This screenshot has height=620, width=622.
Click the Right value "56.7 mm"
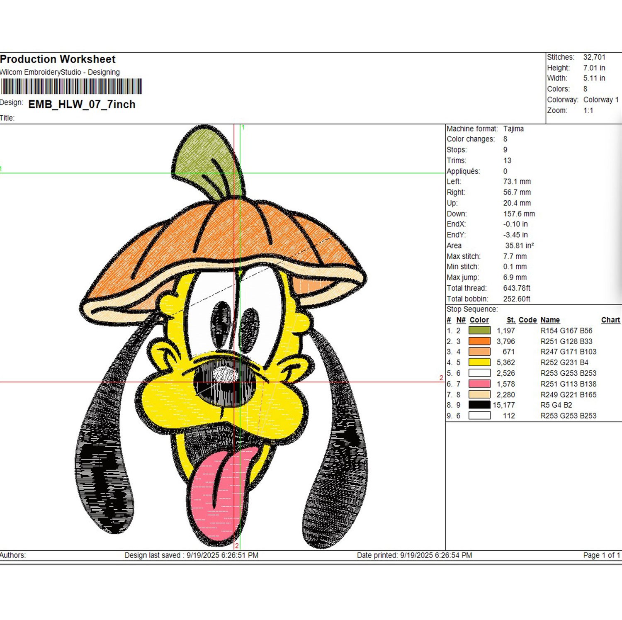pyautogui.click(x=517, y=192)
